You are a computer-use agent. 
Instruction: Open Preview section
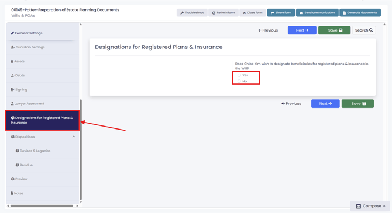(42, 179)
